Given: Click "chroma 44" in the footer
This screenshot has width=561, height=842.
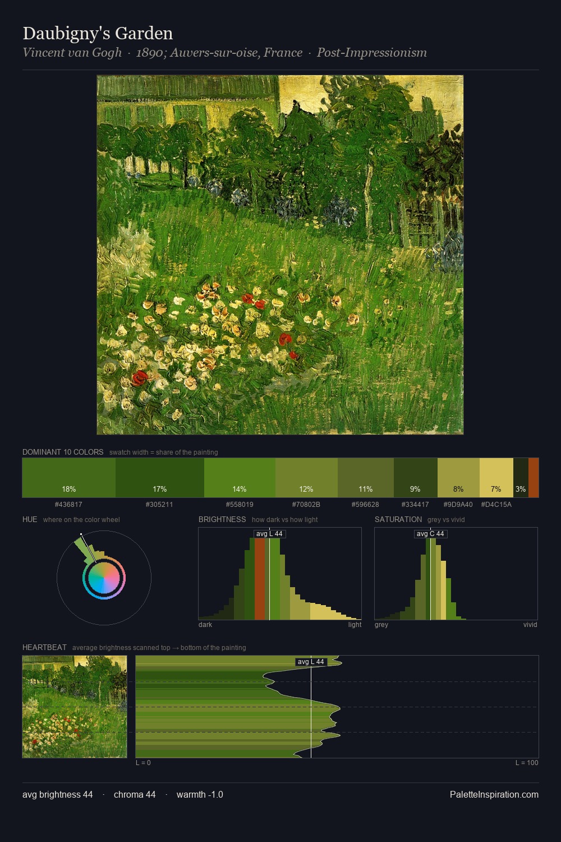Looking at the screenshot, I should coord(135,795).
